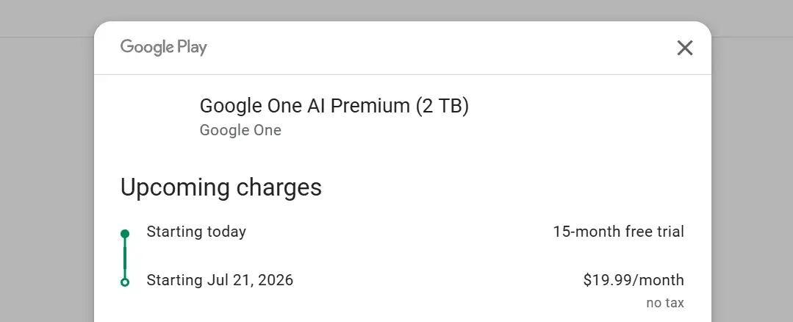Close the Google Play purchase dialog

(x=684, y=49)
